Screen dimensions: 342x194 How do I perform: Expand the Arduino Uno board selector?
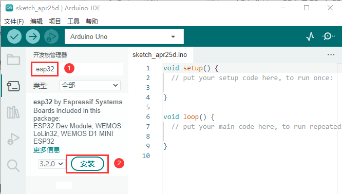point(124,36)
